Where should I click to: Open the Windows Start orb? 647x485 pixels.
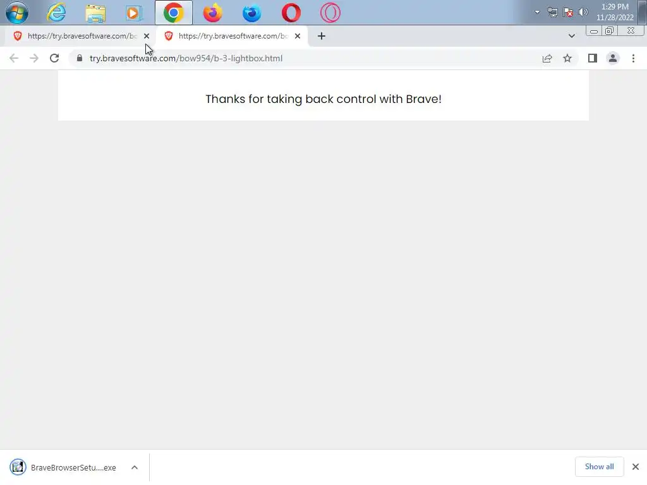[x=17, y=13]
